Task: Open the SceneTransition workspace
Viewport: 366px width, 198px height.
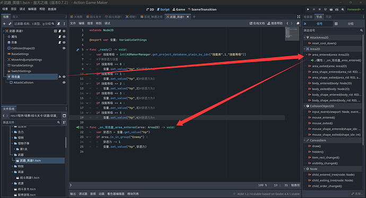Action: coord(202,10)
